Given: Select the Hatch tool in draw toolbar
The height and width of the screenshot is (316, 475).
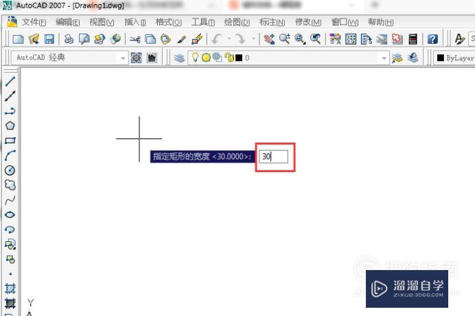Looking at the screenshot, I should click(10, 289).
